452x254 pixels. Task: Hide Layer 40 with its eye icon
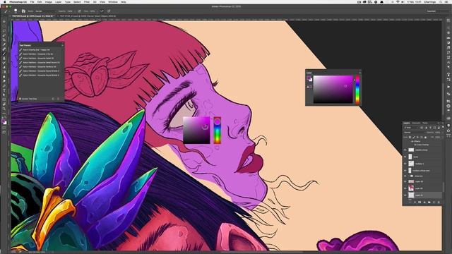405,188
